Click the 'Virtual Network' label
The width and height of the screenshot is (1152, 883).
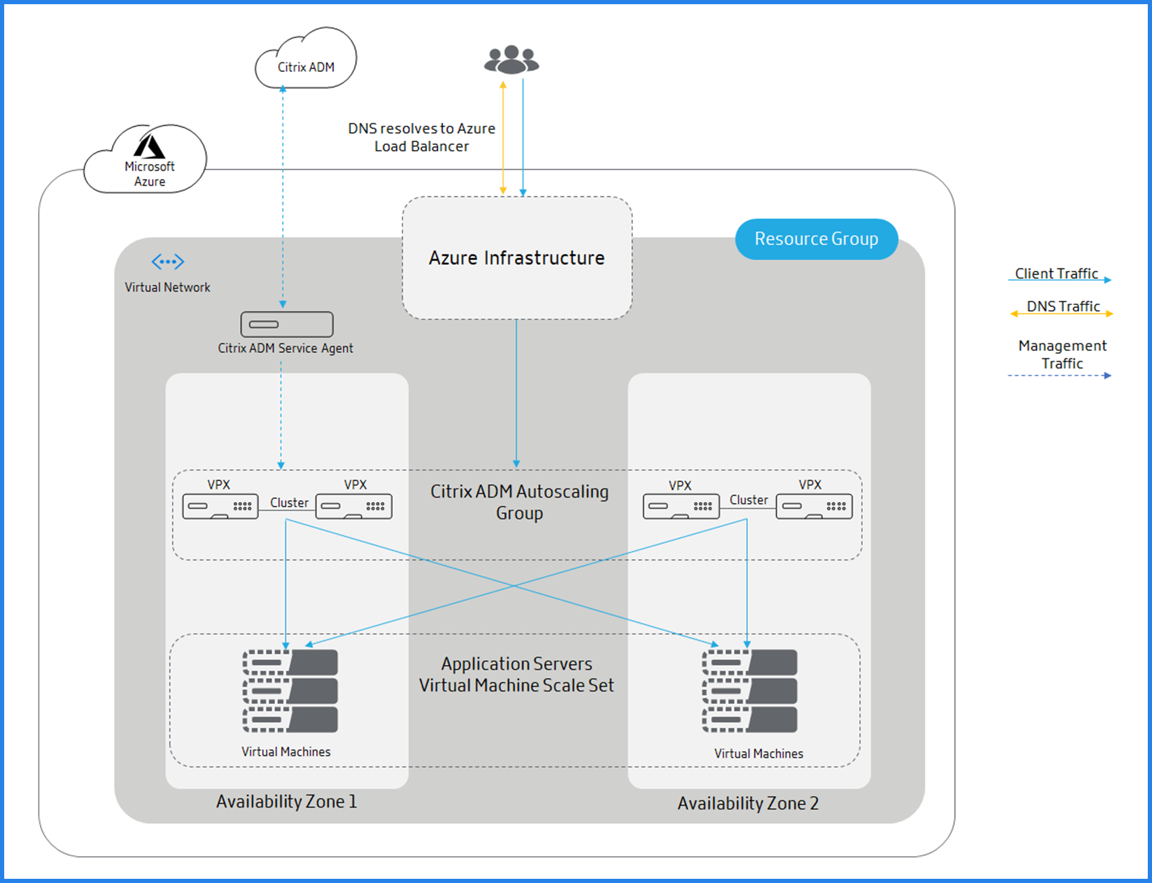point(168,287)
